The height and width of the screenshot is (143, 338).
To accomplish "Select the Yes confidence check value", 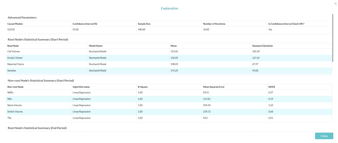I will (x=270, y=29).
